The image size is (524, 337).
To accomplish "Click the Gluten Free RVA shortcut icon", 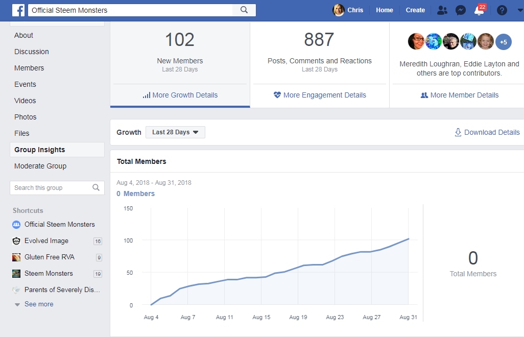I will pyautogui.click(x=16, y=257).
